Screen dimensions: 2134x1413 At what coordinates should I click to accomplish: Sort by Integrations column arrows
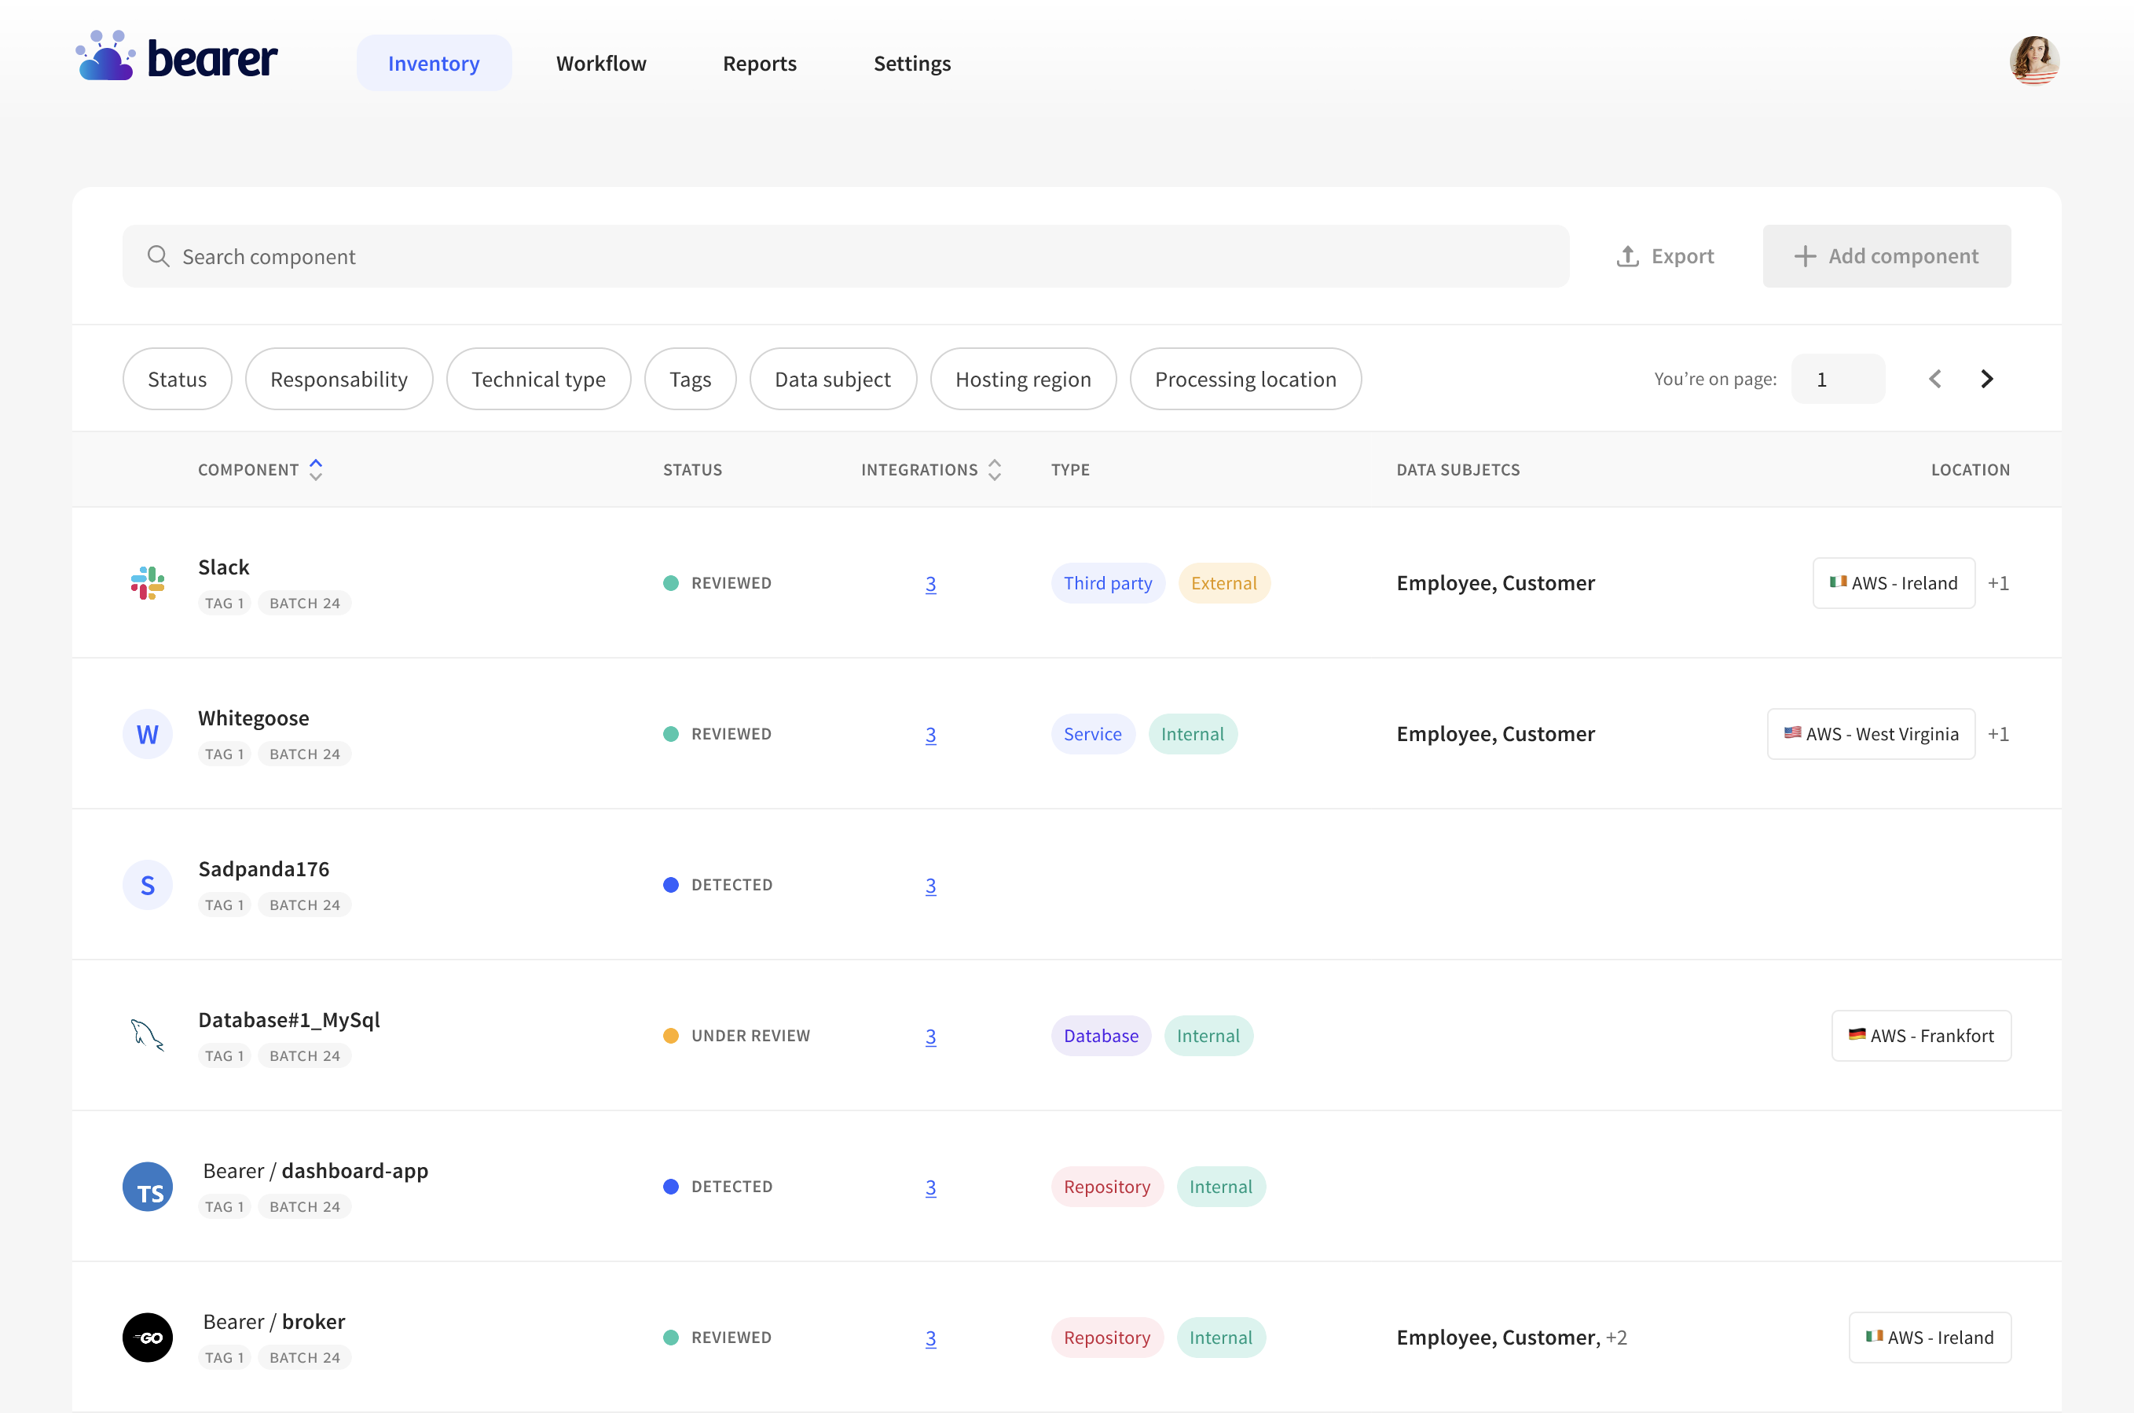point(994,469)
